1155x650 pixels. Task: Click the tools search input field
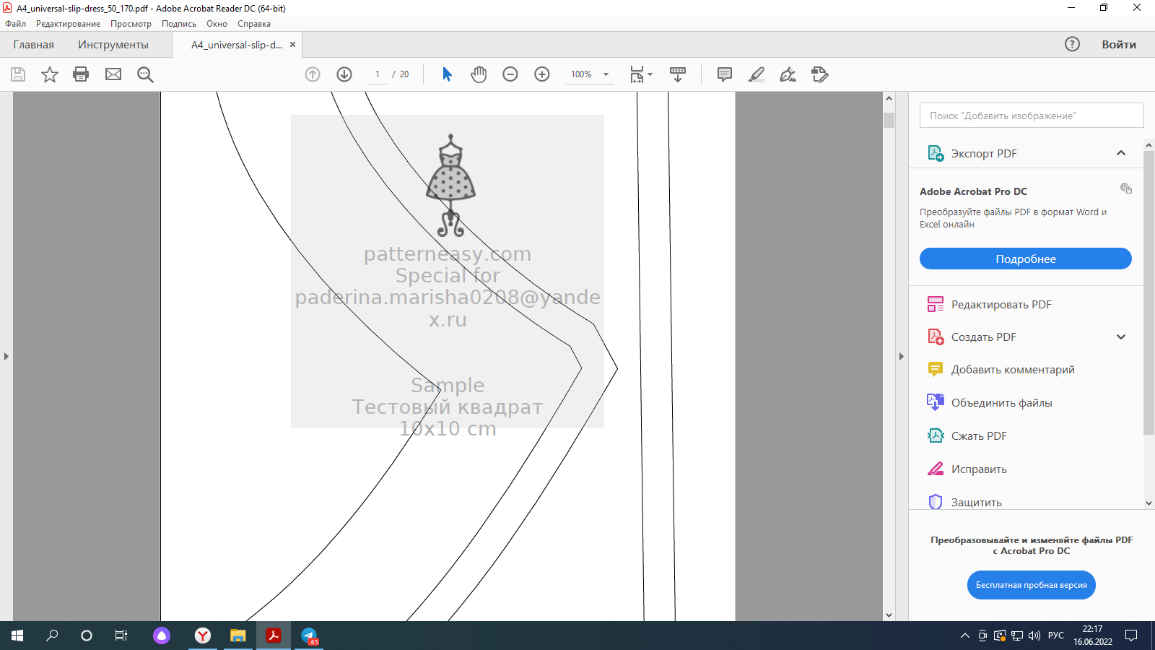[x=1031, y=116]
